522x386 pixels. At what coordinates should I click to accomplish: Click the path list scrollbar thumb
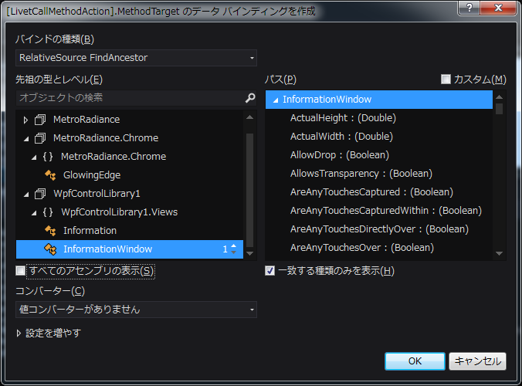click(x=499, y=109)
